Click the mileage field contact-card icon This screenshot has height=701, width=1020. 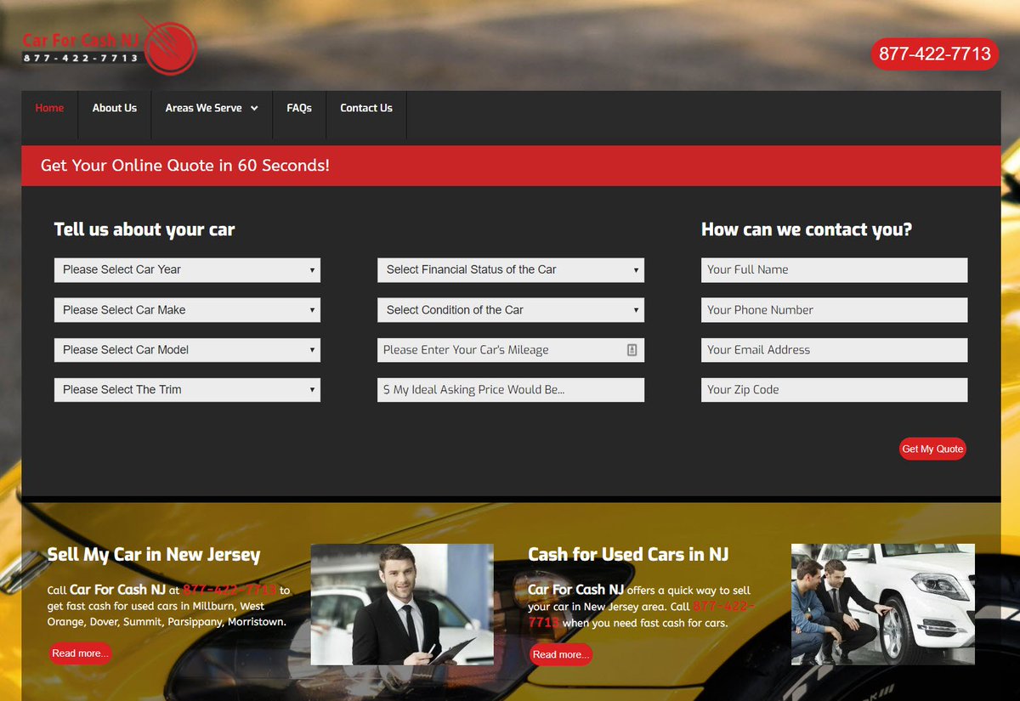(632, 350)
